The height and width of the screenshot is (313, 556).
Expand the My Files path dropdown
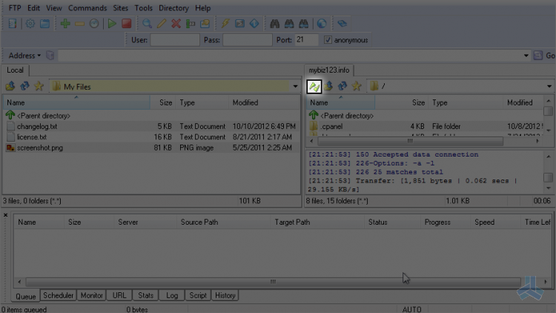[x=295, y=86]
